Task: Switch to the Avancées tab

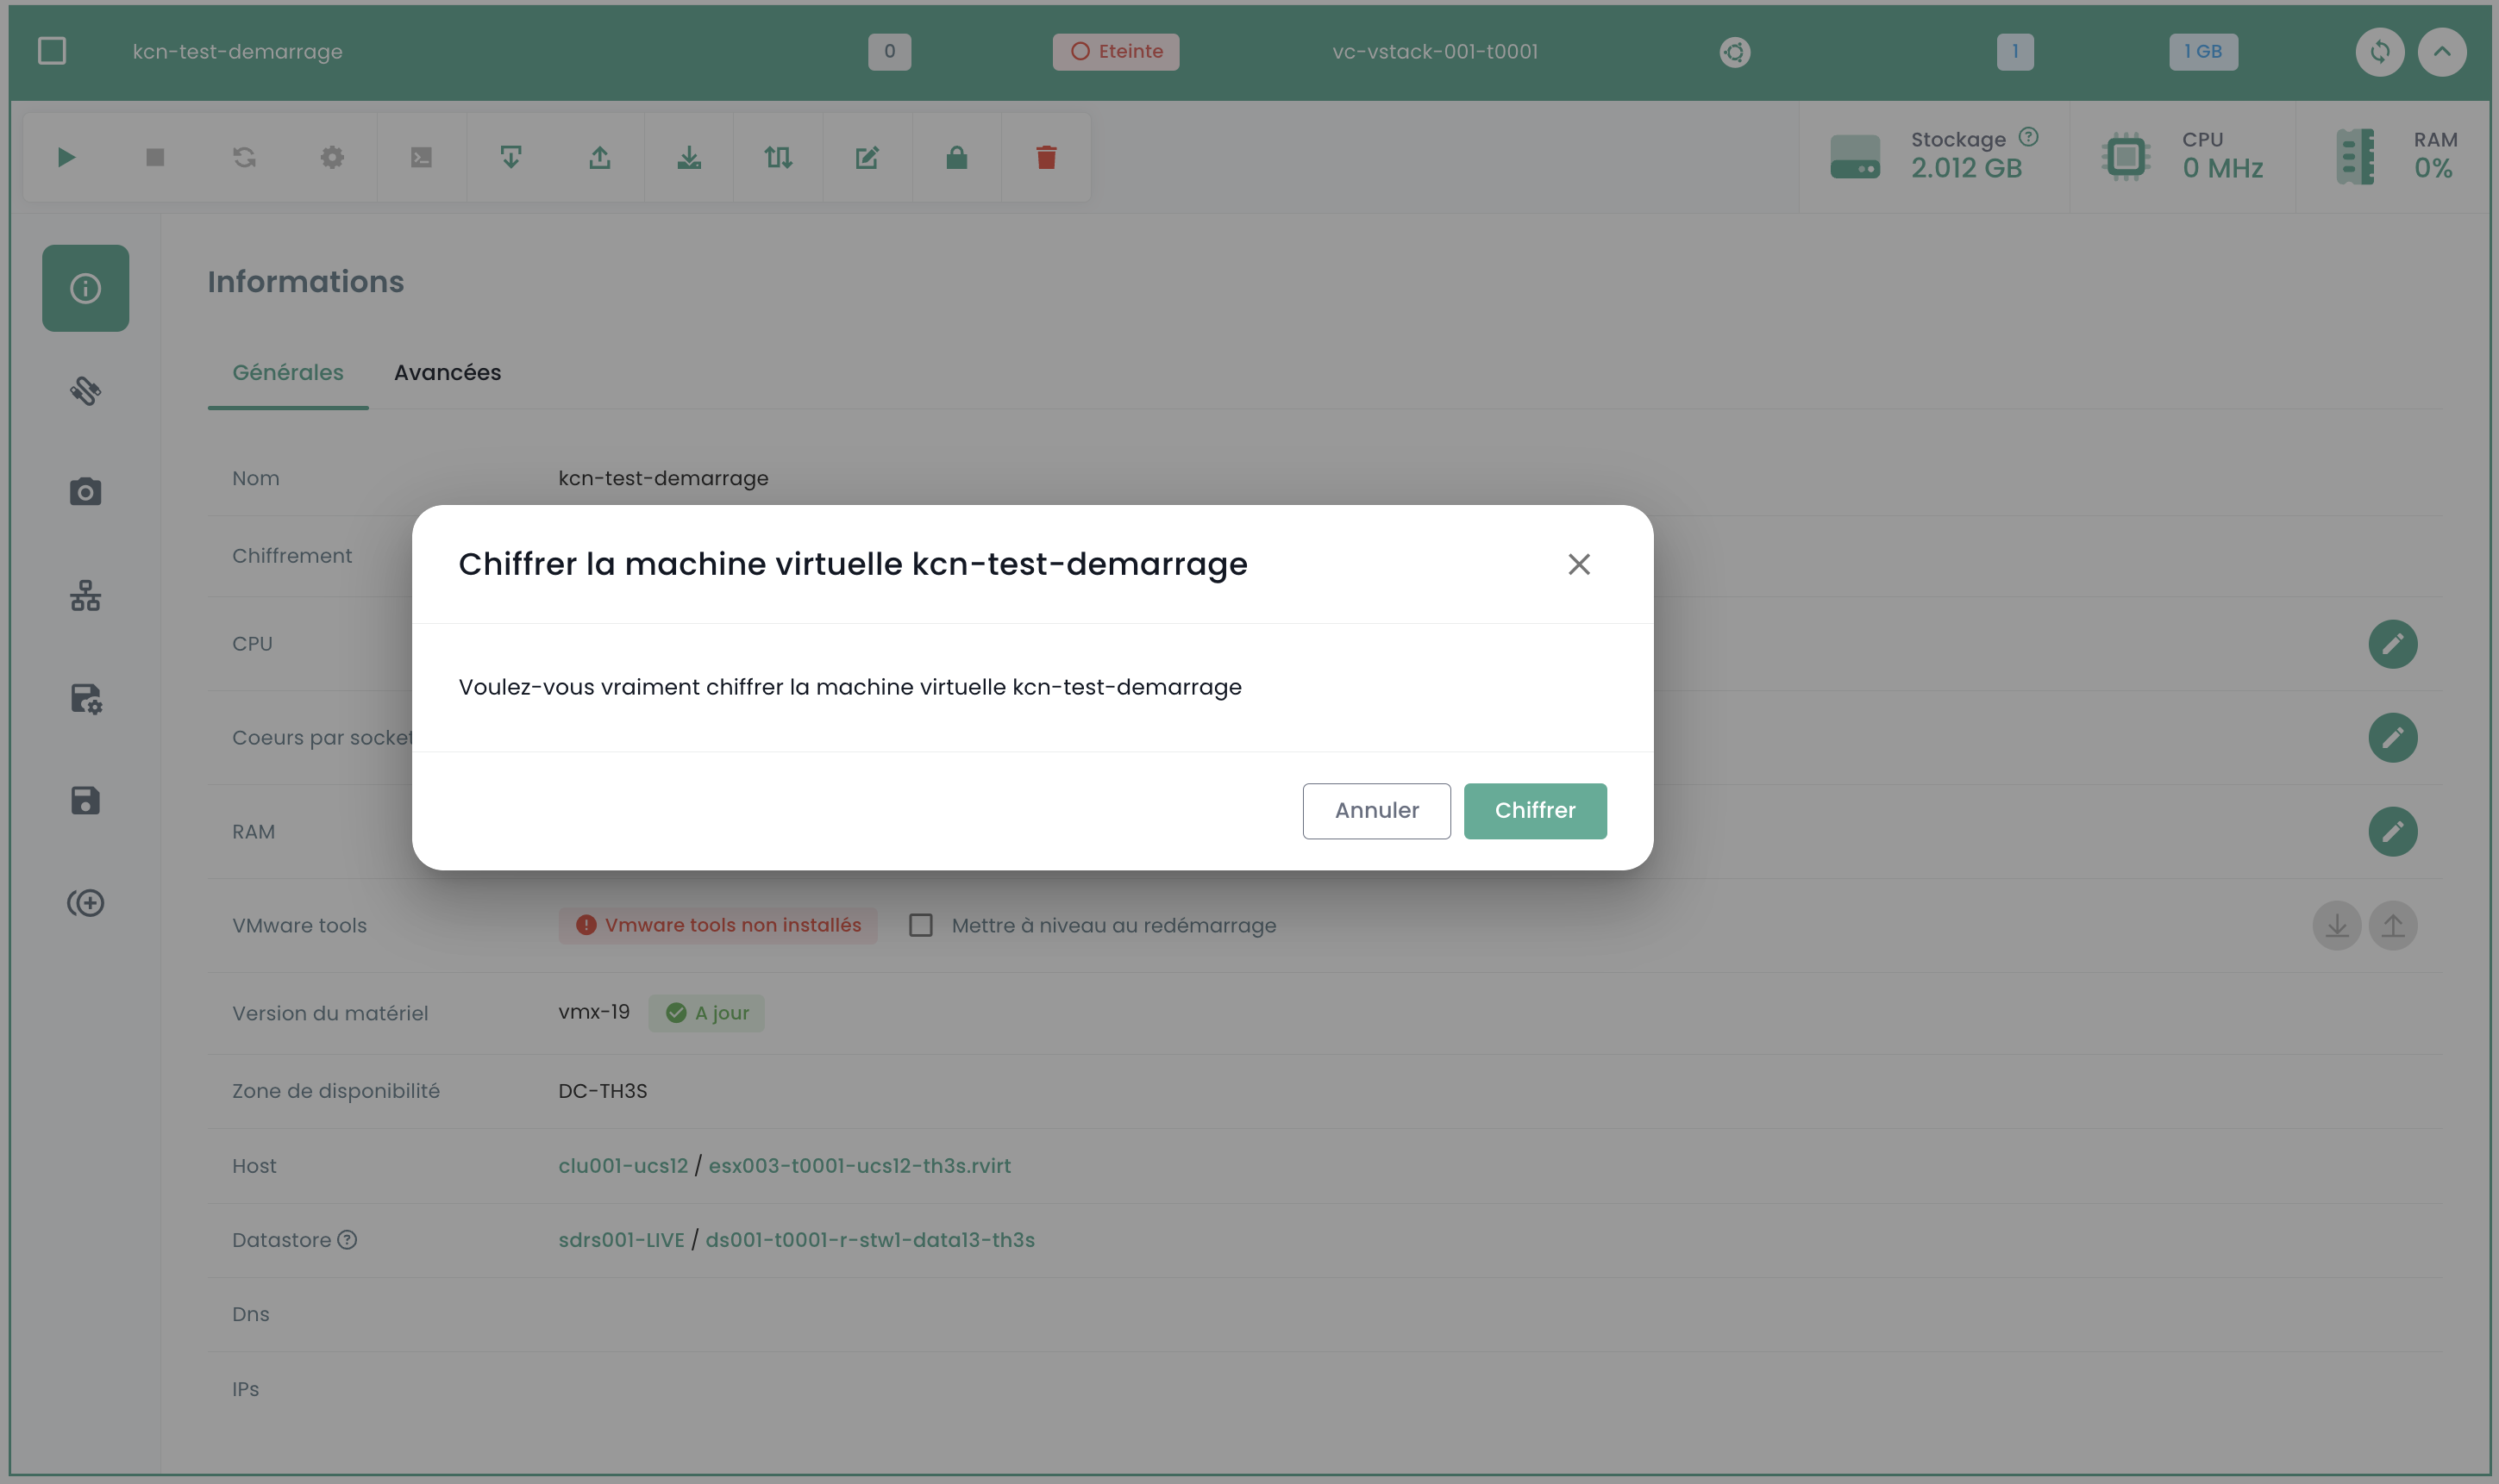Action: coord(448,373)
